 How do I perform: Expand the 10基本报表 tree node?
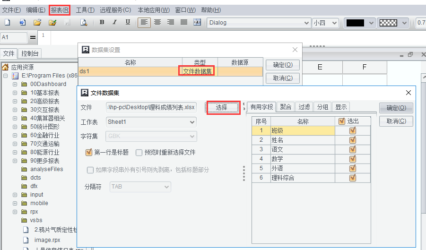[15, 93]
